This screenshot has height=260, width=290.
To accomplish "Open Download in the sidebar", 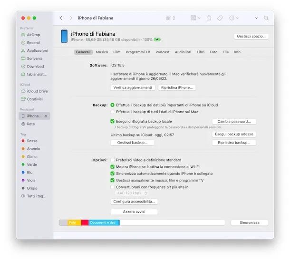I will 32,67.
